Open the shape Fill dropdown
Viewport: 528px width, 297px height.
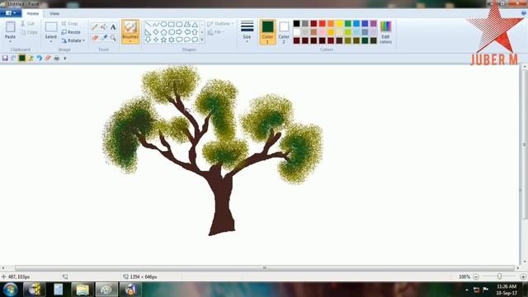point(216,32)
